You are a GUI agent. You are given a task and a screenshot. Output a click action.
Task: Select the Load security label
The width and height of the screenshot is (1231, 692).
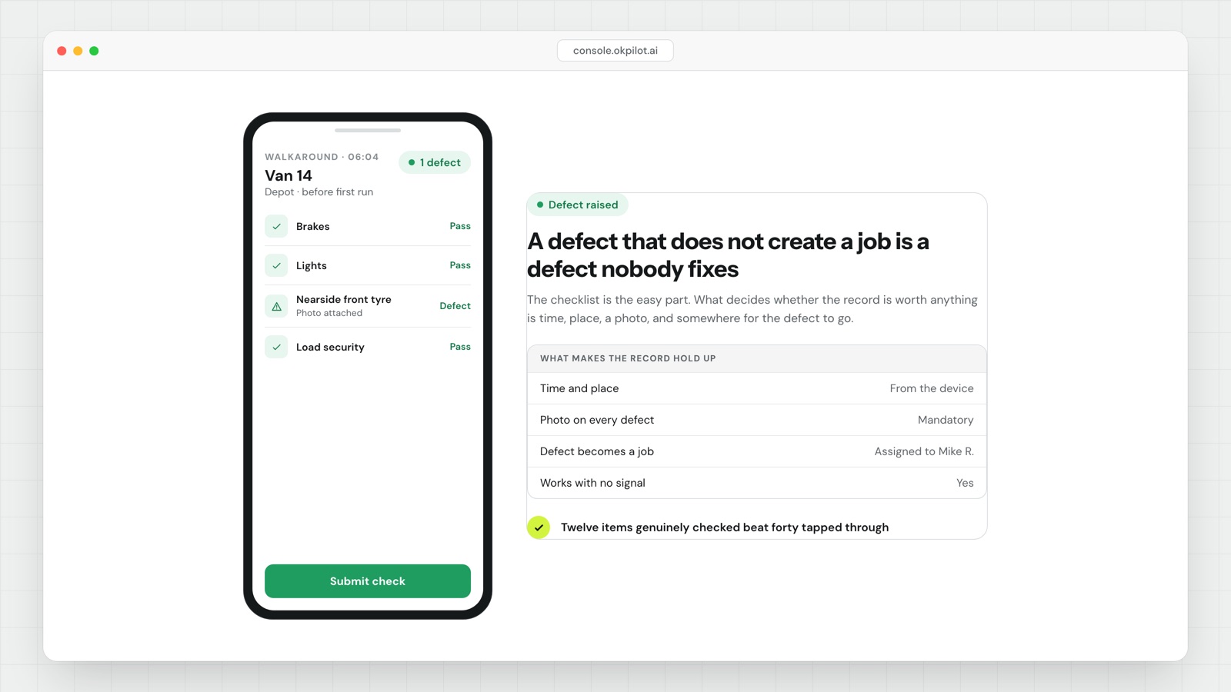point(330,347)
